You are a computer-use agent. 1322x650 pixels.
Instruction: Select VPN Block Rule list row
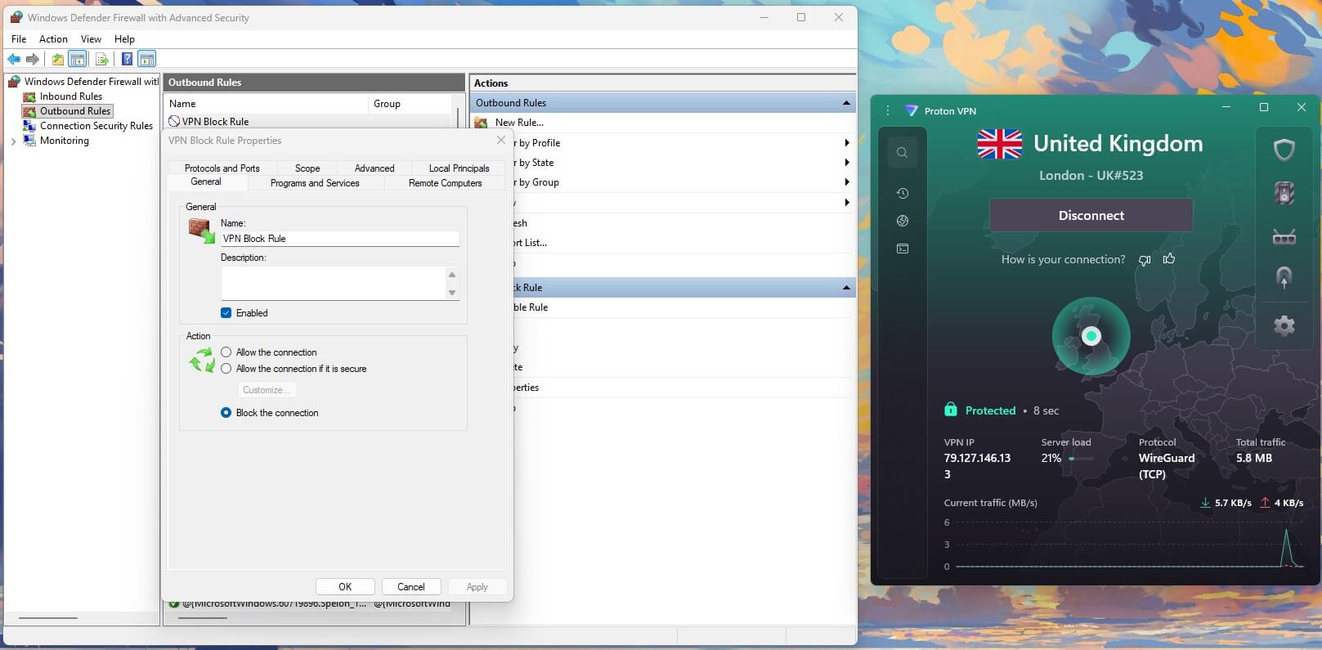click(x=309, y=122)
